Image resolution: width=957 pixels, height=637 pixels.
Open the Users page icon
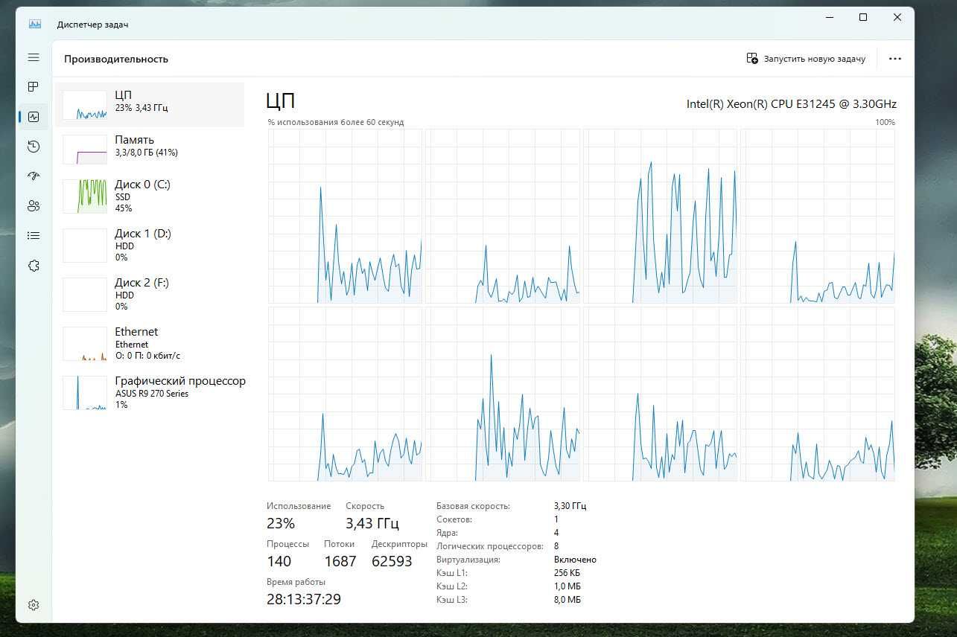click(34, 206)
